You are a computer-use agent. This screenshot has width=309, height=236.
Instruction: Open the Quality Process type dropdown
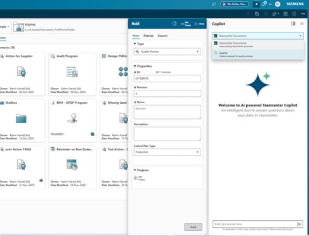[x=167, y=52]
